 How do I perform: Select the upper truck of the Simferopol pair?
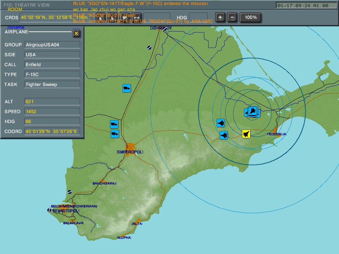coord(114,124)
